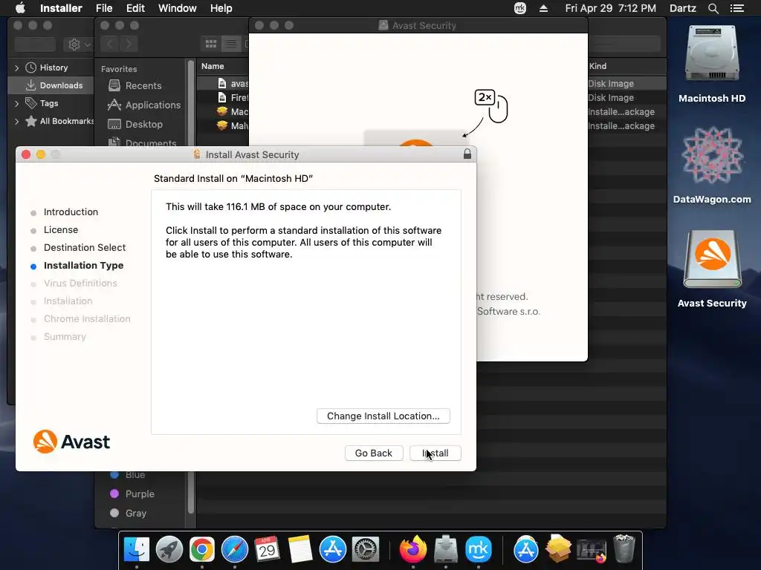Expand the History item in browser sidebar
The image size is (761, 570).
pos(17,68)
